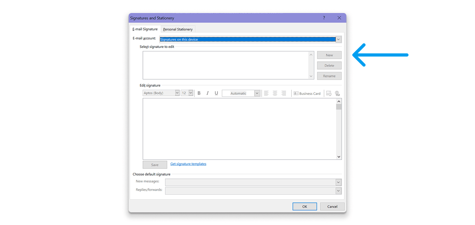Open the Aptos (Body) font dropdown
The image size is (475, 225).
pos(177,93)
